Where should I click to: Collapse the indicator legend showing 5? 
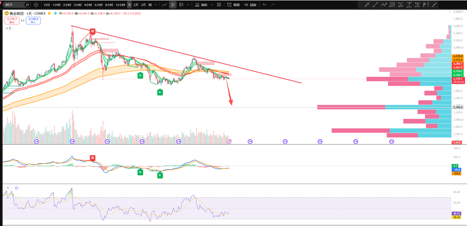click(x=8, y=28)
